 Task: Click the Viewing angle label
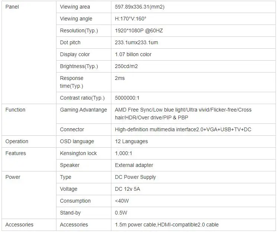[x=76, y=19]
